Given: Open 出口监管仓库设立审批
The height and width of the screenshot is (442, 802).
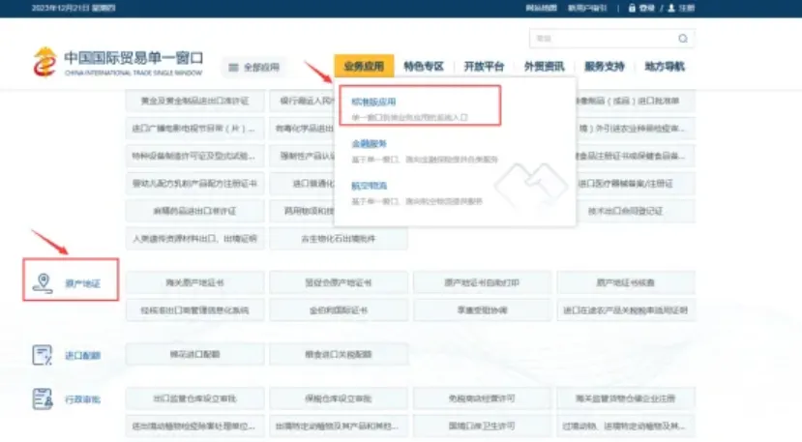Looking at the screenshot, I should point(194,398).
